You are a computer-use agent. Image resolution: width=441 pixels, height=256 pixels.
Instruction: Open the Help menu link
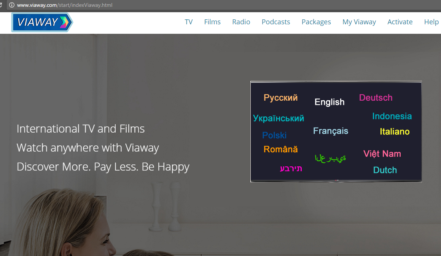[431, 22]
